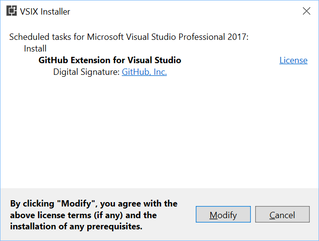This screenshot has width=319, height=241.
Task: Click the empty white task list area
Action: click(160, 132)
